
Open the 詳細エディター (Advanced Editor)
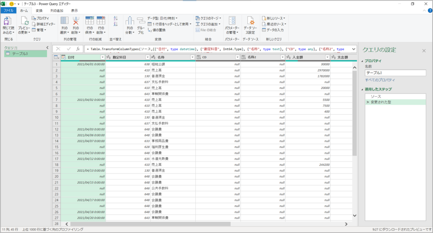pyautogui.click(x=44, y=24)
